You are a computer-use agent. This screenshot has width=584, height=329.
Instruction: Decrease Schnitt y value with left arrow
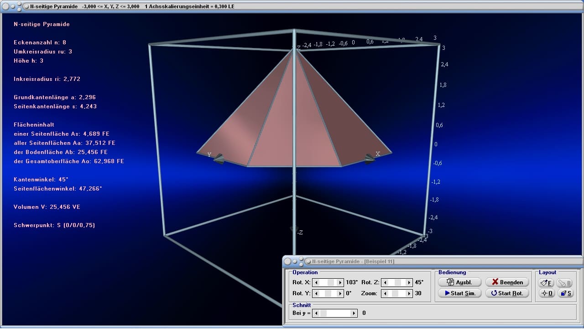(316, 313)
